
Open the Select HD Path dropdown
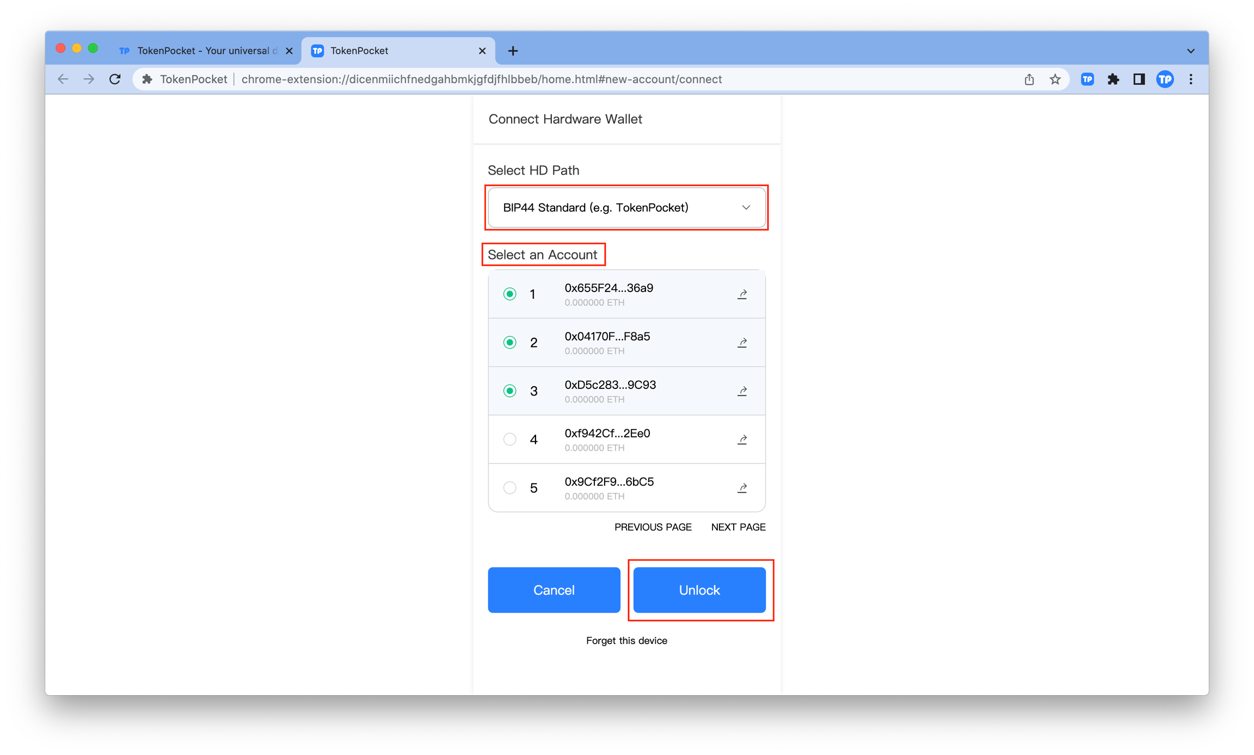tap(626, 208)
